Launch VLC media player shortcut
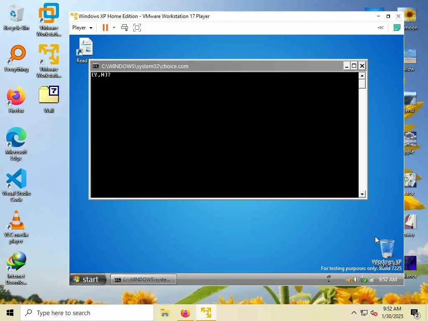 click(x=16, y=227)
